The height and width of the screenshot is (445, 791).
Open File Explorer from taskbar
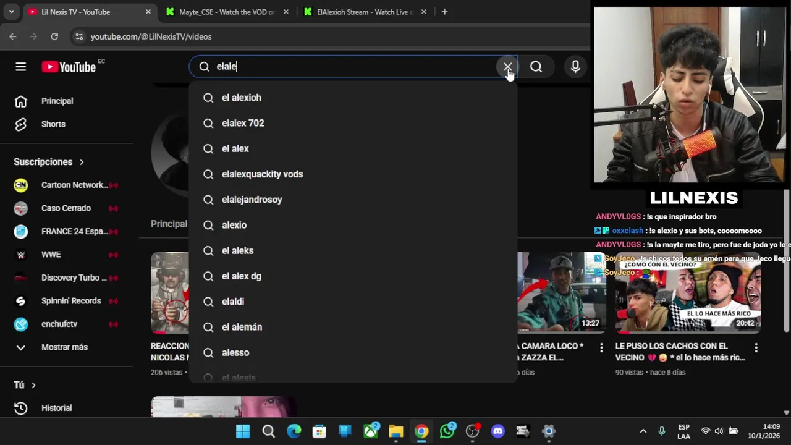(x=396, y=431)
